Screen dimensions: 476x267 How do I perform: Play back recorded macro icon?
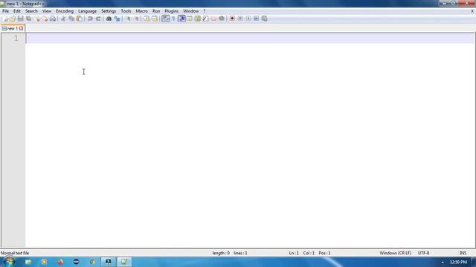(x=248, y=19)
